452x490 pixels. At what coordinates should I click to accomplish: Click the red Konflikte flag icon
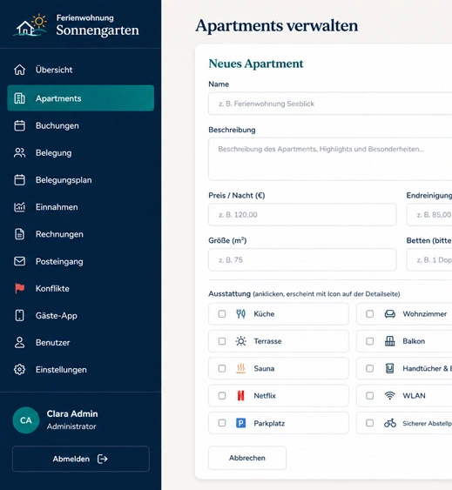pyautogui.click(x=19, y=288)
